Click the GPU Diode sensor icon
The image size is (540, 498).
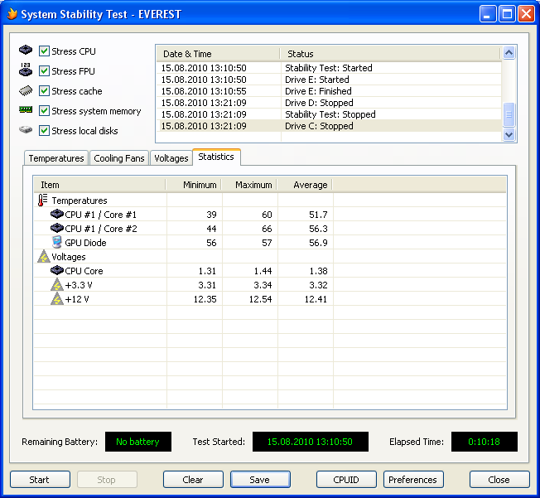(56, 243)
